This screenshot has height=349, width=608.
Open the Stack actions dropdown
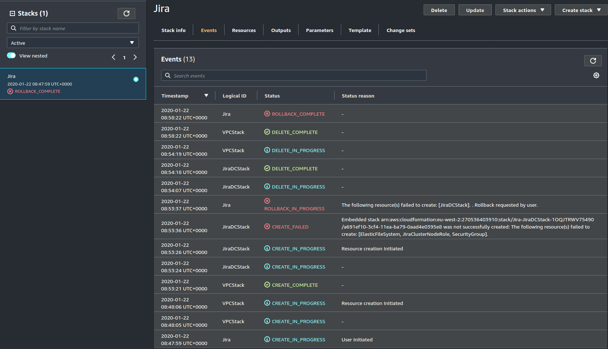(x=523, y=10)
